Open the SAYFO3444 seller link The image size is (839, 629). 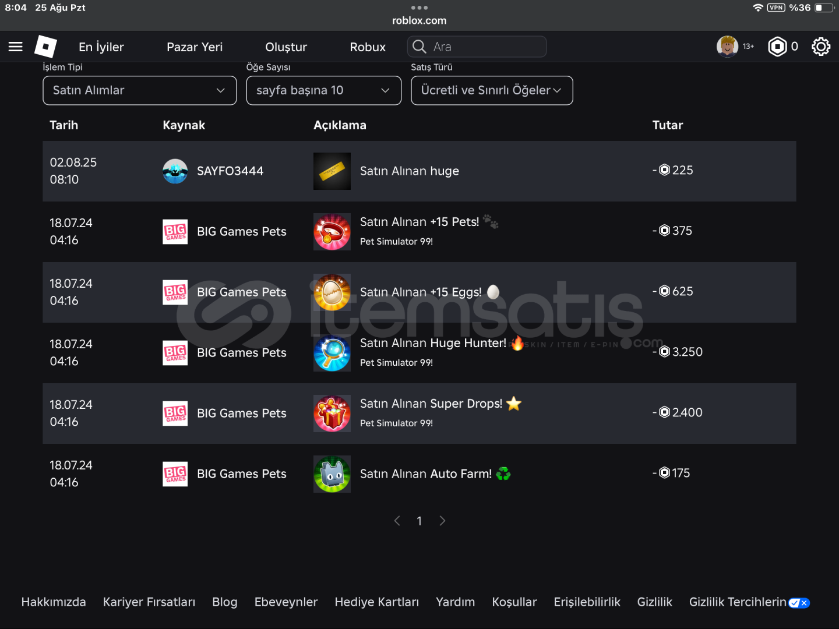click(230, 171)
